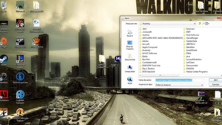Image resolution: width=222 pixels, height=125 pixels.
Task: Create a new folder in Abrir dialog
Action: pos(203,24)
